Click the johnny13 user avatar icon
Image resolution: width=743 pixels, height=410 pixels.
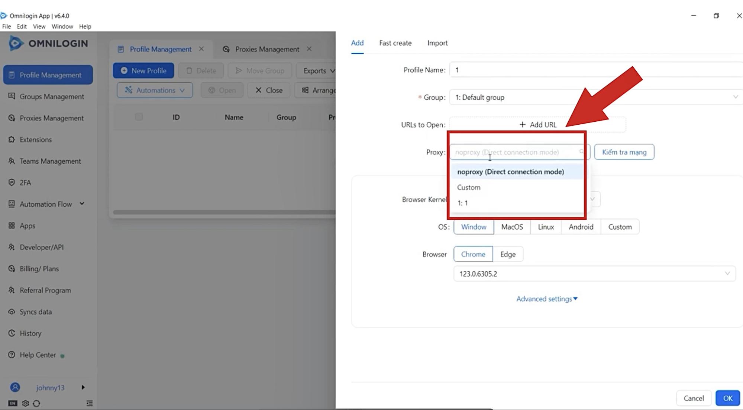click(x=15, y=387)
